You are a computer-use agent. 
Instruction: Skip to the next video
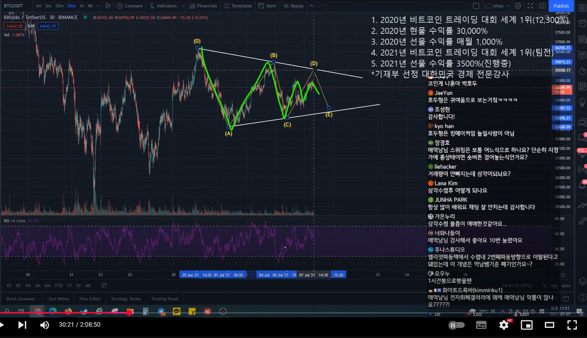(x=22, y=325)
